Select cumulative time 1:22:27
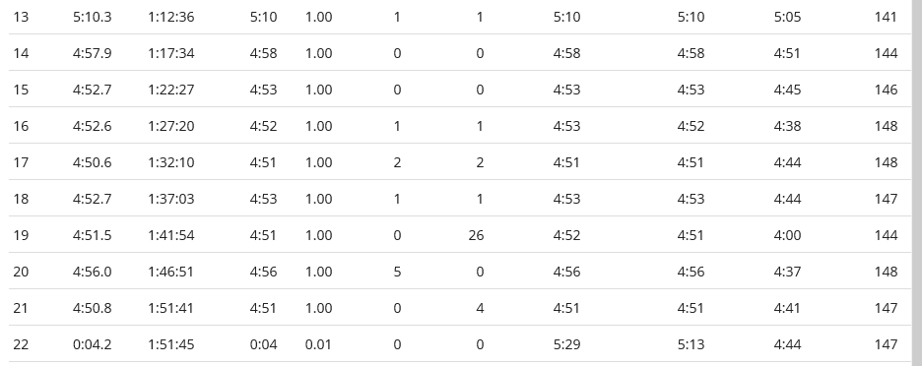 [x=171, y=90]
